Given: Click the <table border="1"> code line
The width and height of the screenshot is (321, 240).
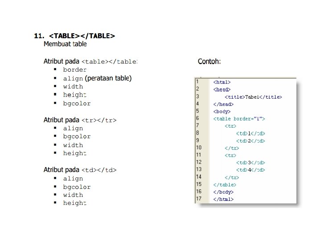Looking at the screenshot, I should pos(239,119).
